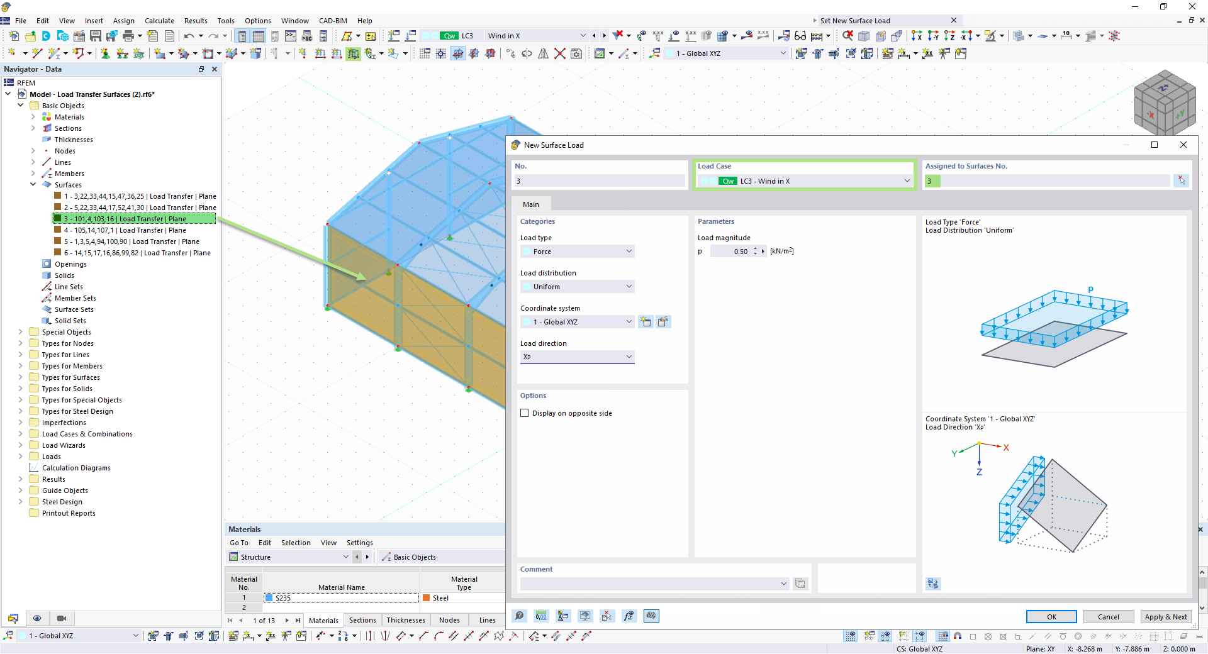The width and height of the screenshot is (1208, 654).
Task: Open an existing model file
Action: coord(30,36)
